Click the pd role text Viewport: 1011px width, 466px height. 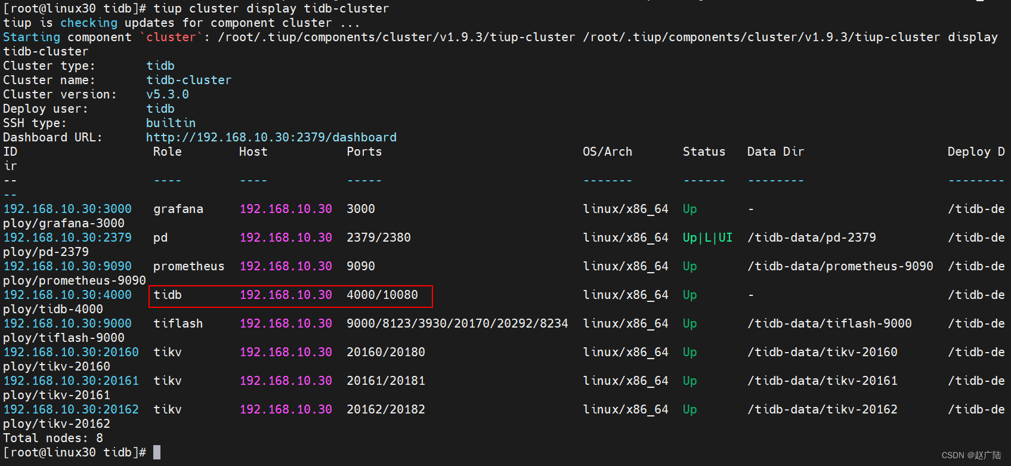pyautogui.click(x=160, y=238)
